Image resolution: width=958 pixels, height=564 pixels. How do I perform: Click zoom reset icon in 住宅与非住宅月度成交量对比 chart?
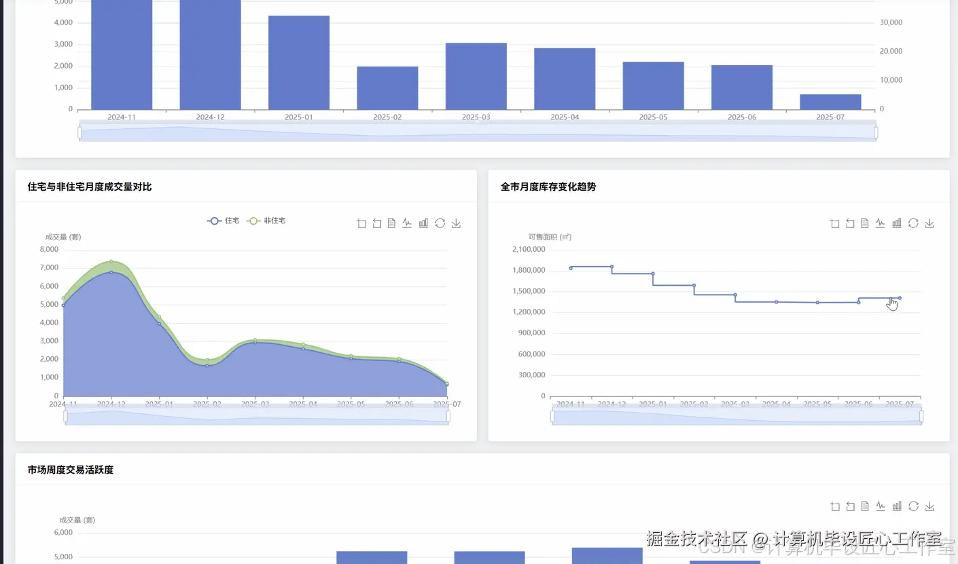point(376,223)
